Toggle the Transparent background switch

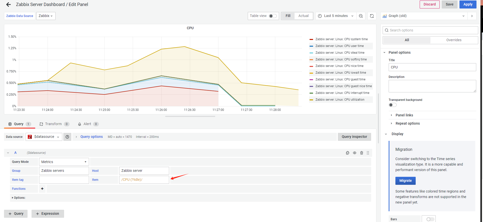tap(393, 105)
